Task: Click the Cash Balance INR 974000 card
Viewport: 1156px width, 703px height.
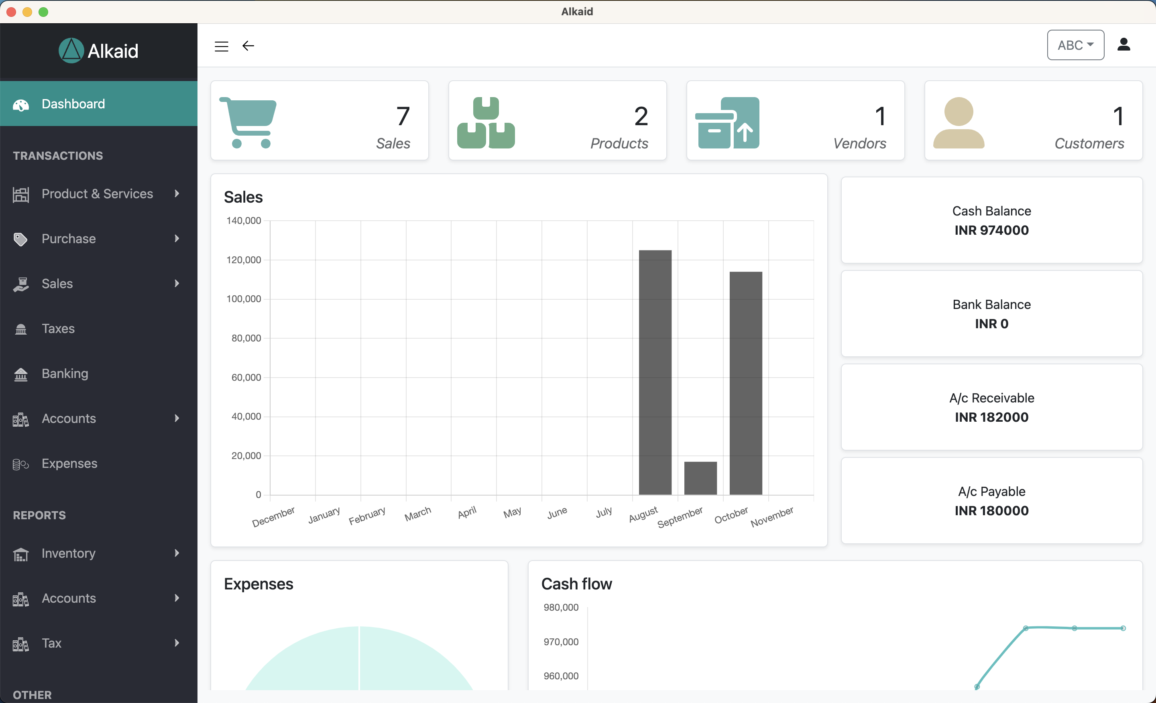Action: [x=991, y=220]
